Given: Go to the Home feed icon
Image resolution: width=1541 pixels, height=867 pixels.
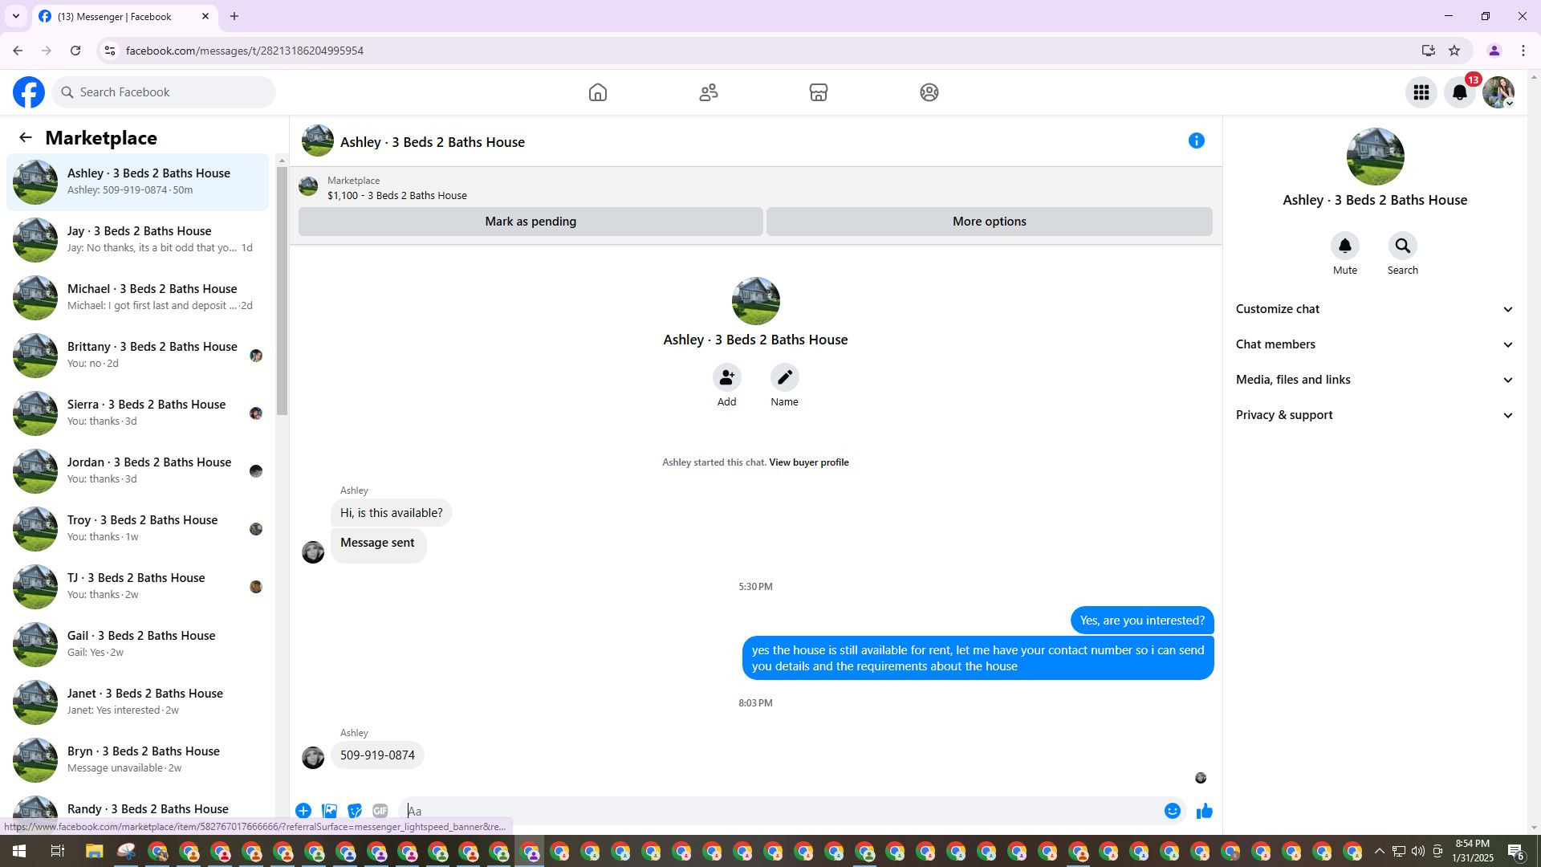Looking at the screenshot, I should pos(598,92).
